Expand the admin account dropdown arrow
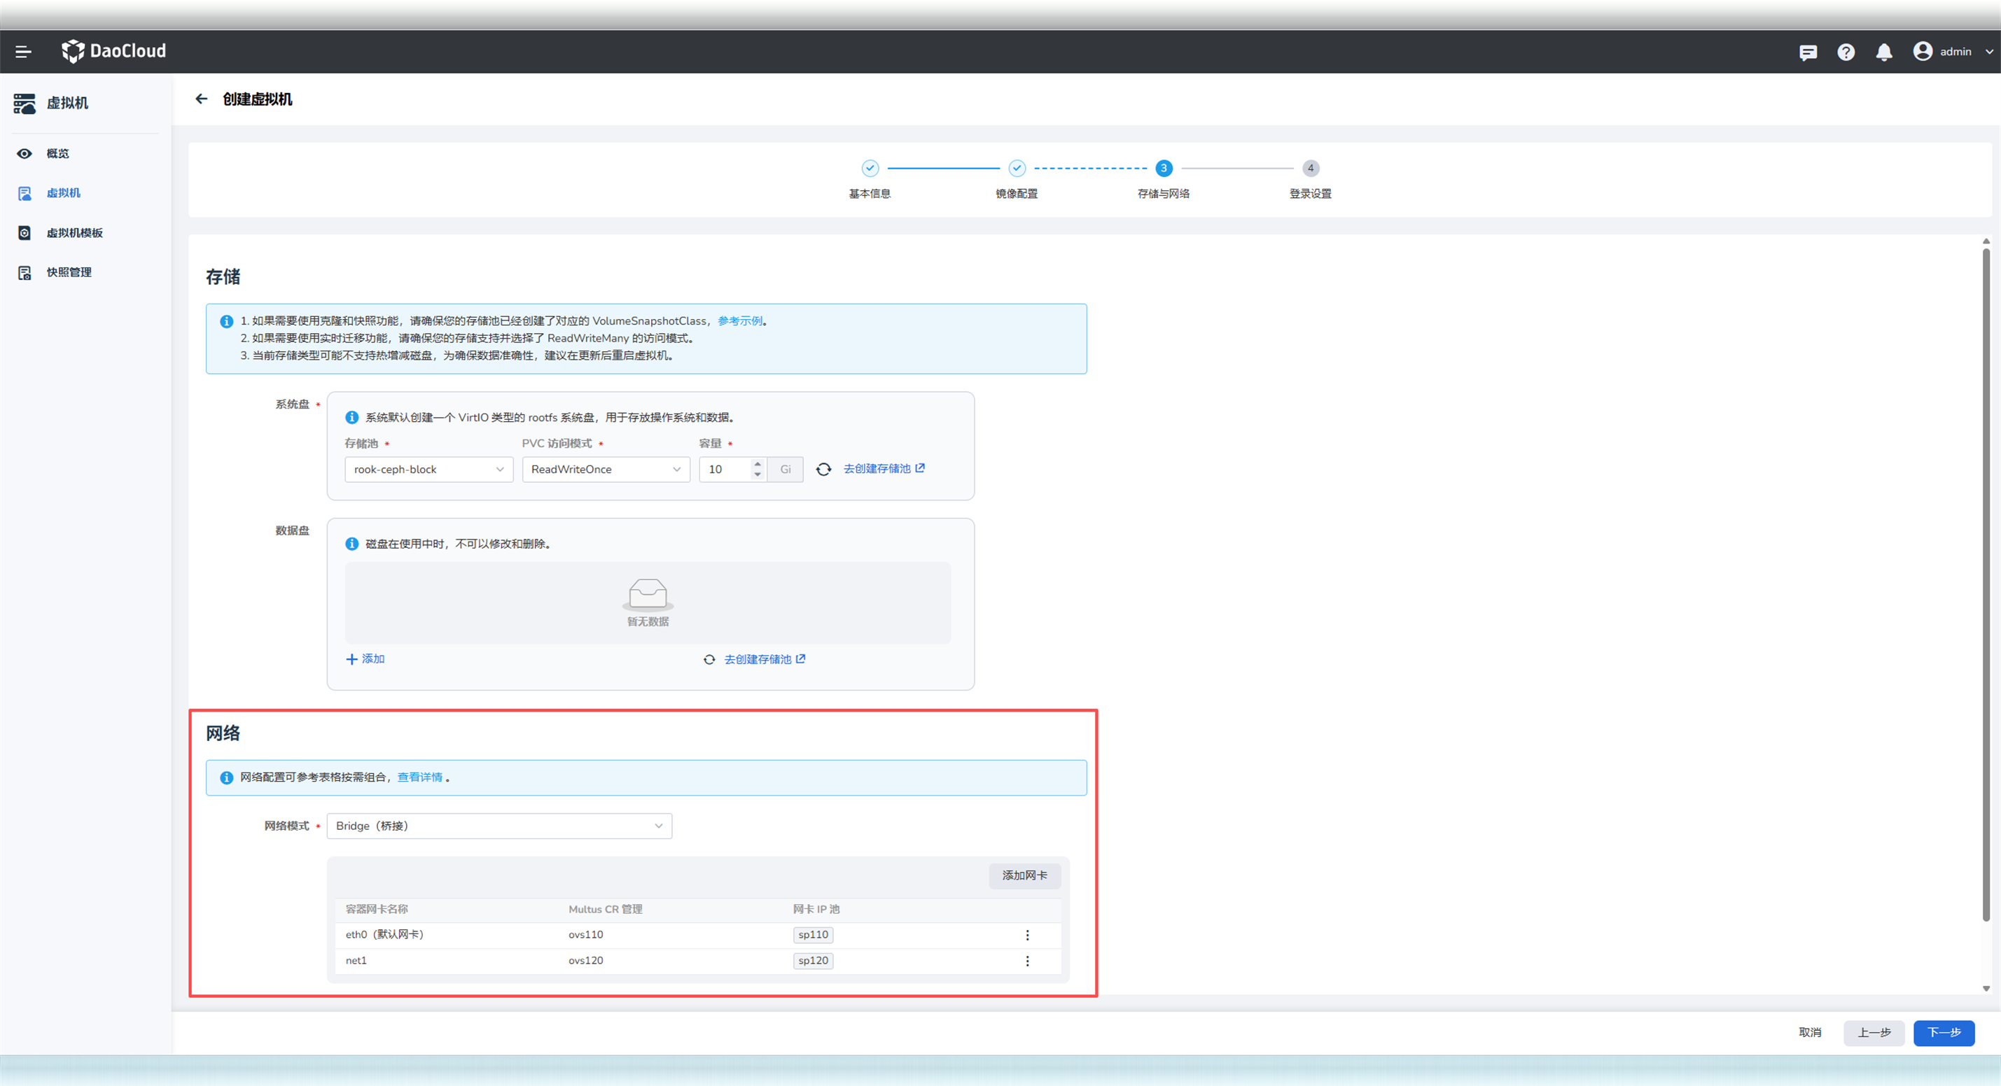 [1988, 52]
